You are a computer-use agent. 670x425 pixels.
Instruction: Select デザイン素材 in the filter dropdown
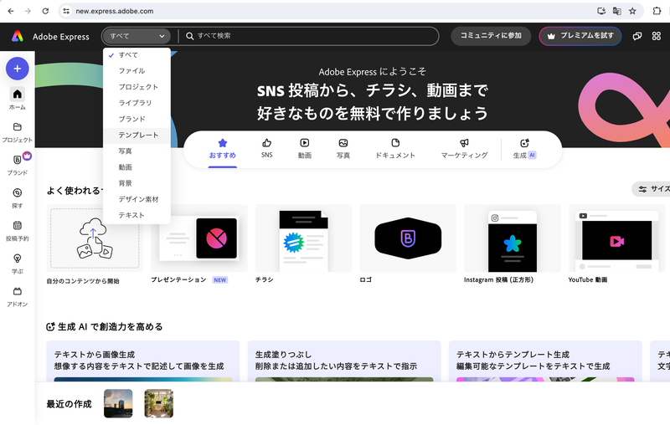[137, 199]
